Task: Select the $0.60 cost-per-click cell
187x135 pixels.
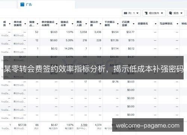Action: pyautogui.click(x=54, y=40)
